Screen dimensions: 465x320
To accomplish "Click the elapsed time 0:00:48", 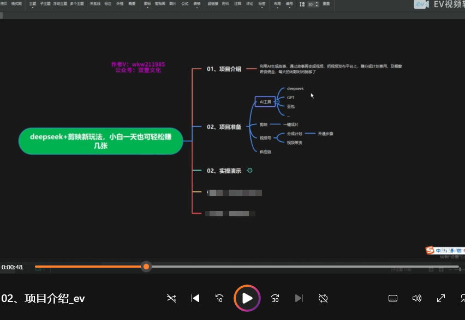I will point(12,267).
